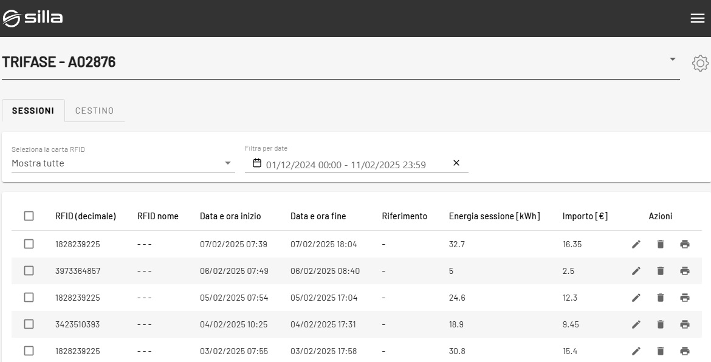Edit the 03/02/2025 07:55 session
This screenshot has height=362, width=711.
(636, 351)
